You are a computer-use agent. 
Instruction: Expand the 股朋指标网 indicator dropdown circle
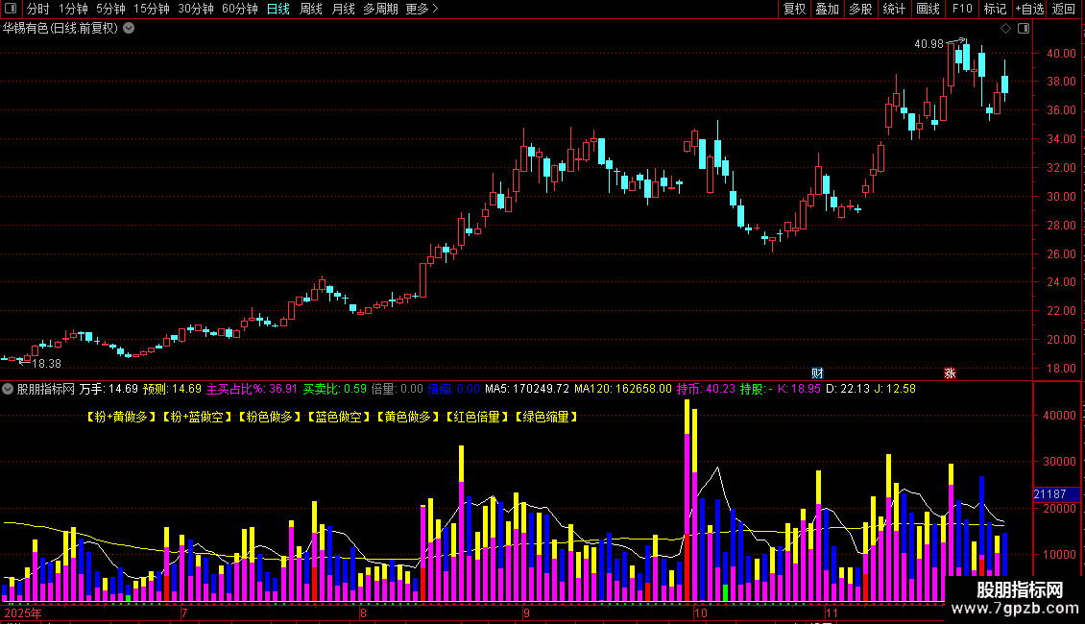tap(8, 389)
